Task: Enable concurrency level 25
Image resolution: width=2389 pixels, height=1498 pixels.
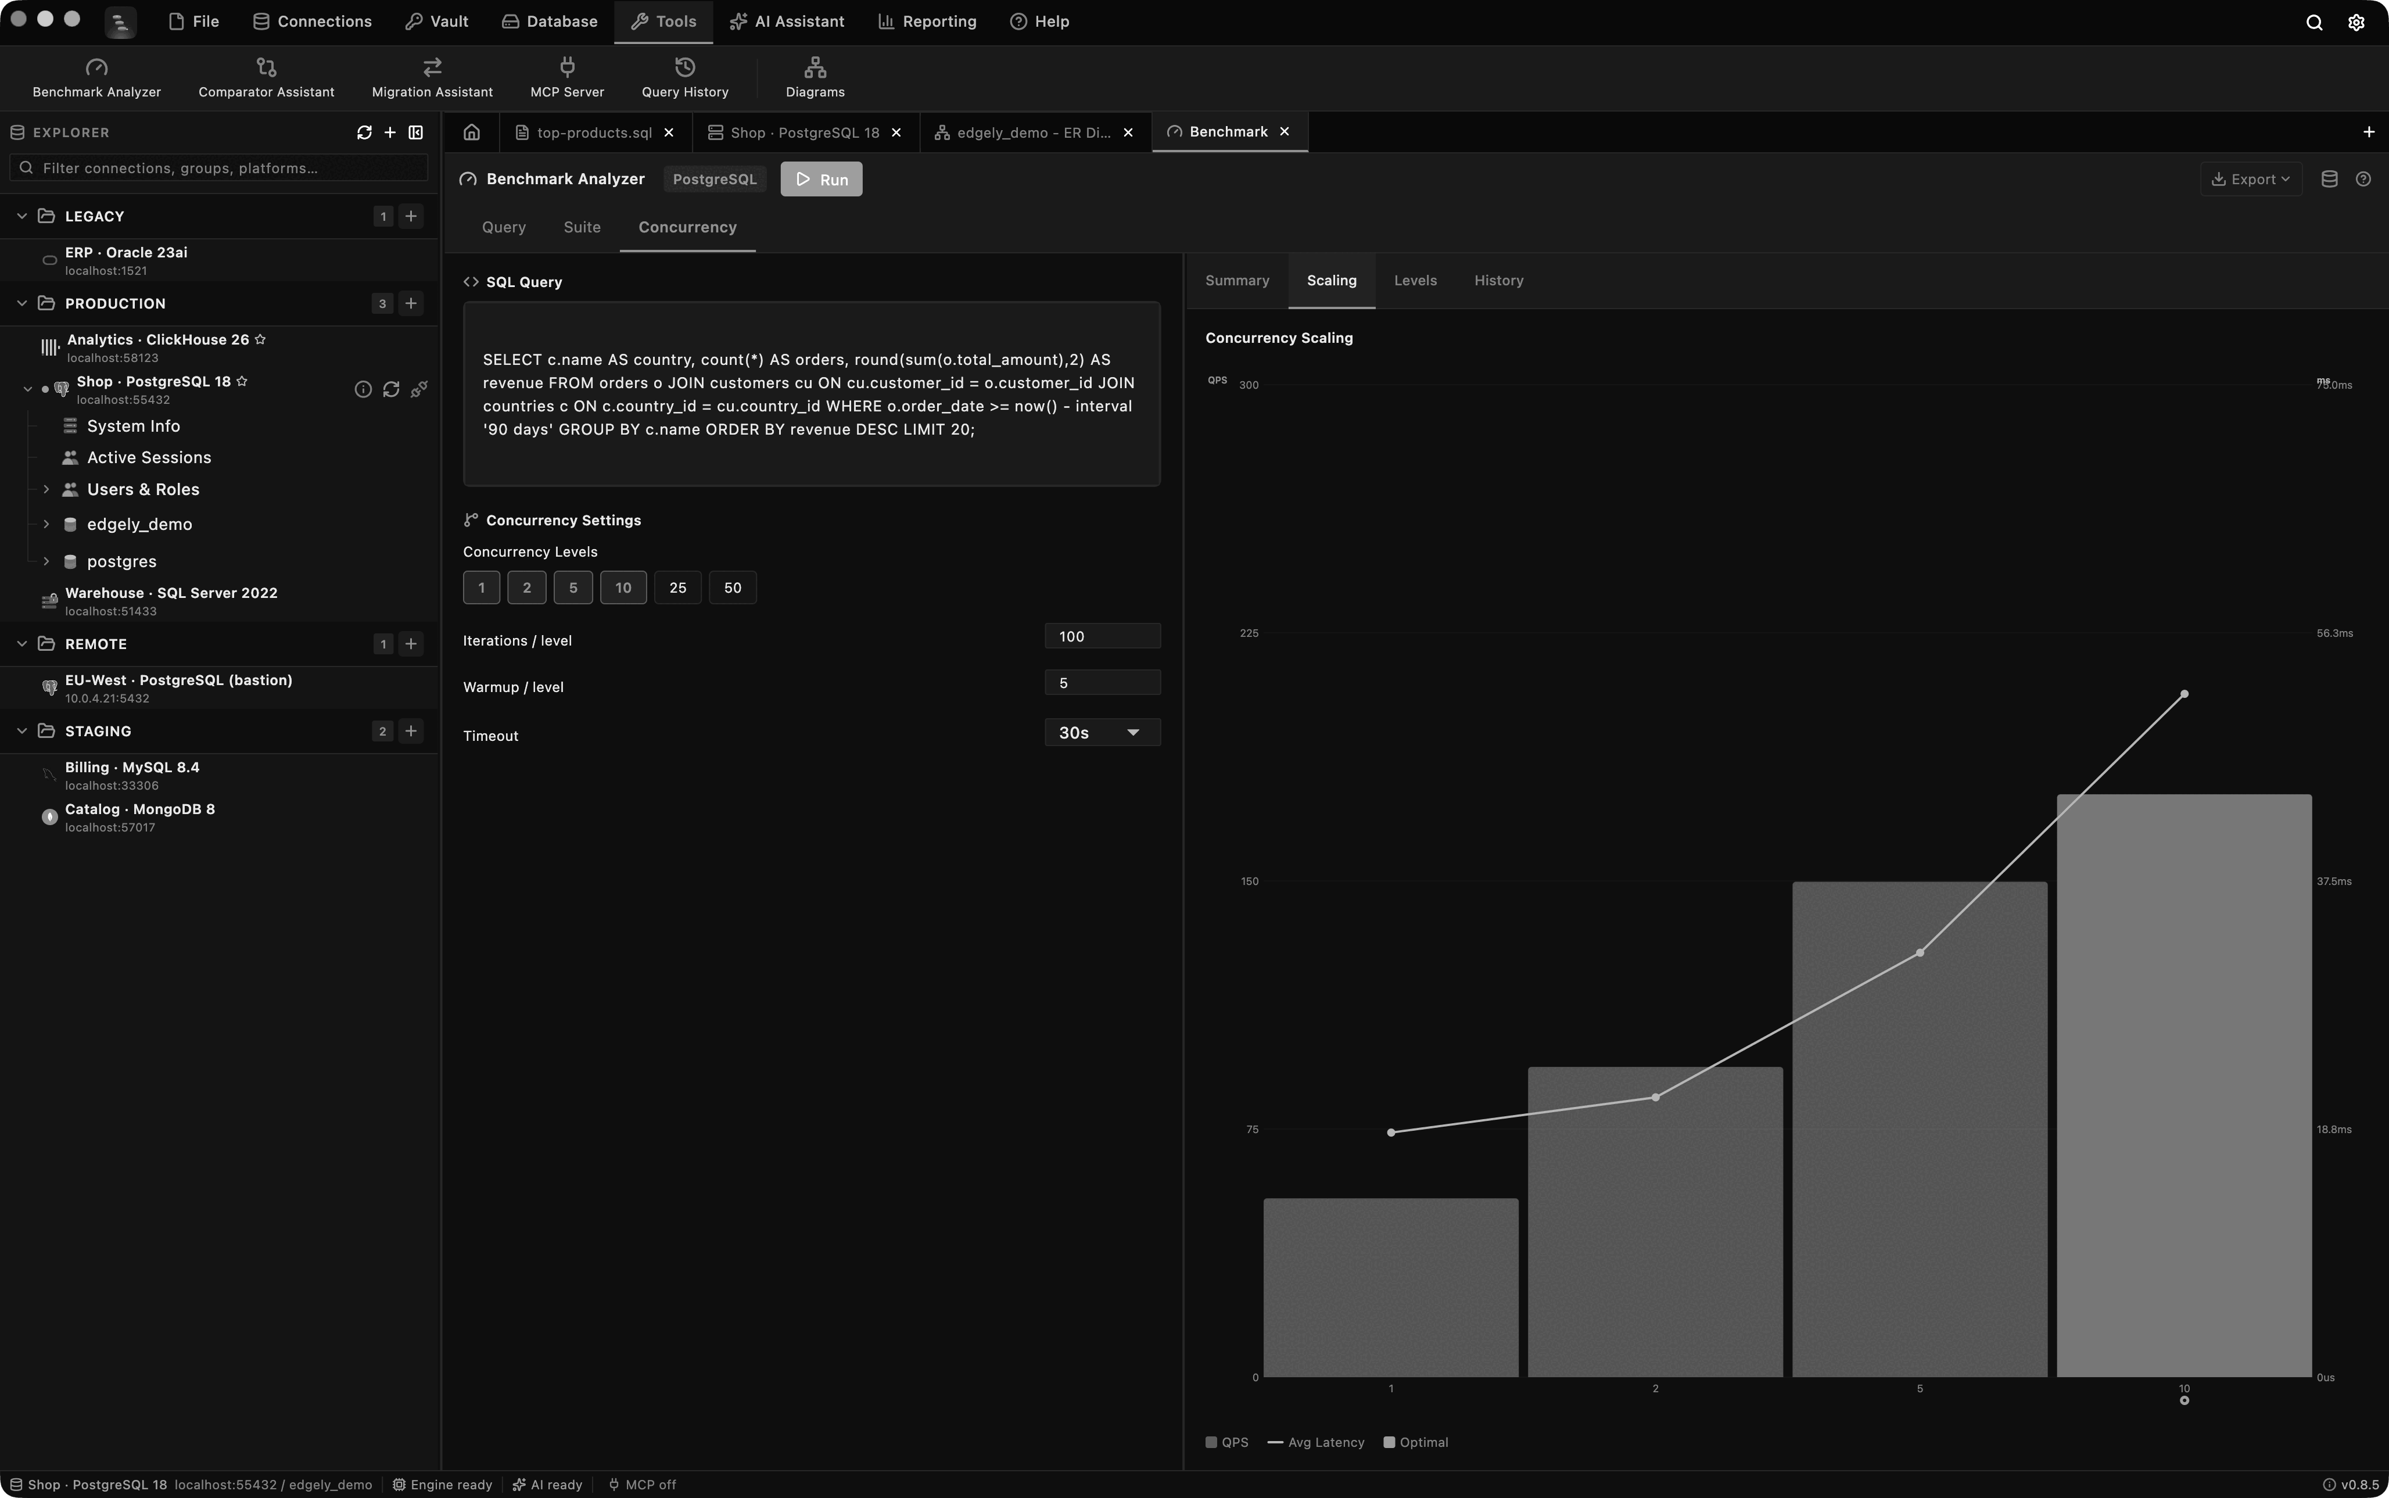Action: pos(677,587)
